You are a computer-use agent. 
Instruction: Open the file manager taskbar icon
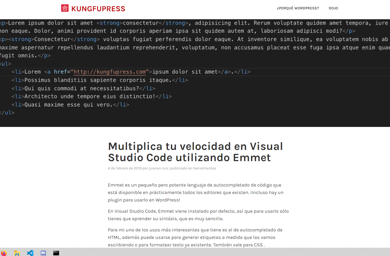[x=17, y=253]
